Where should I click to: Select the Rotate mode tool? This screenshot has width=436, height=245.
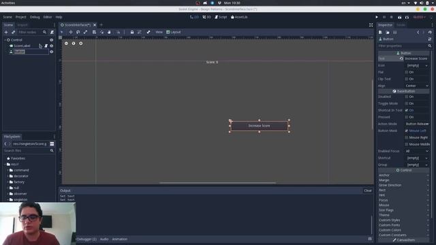78,32
